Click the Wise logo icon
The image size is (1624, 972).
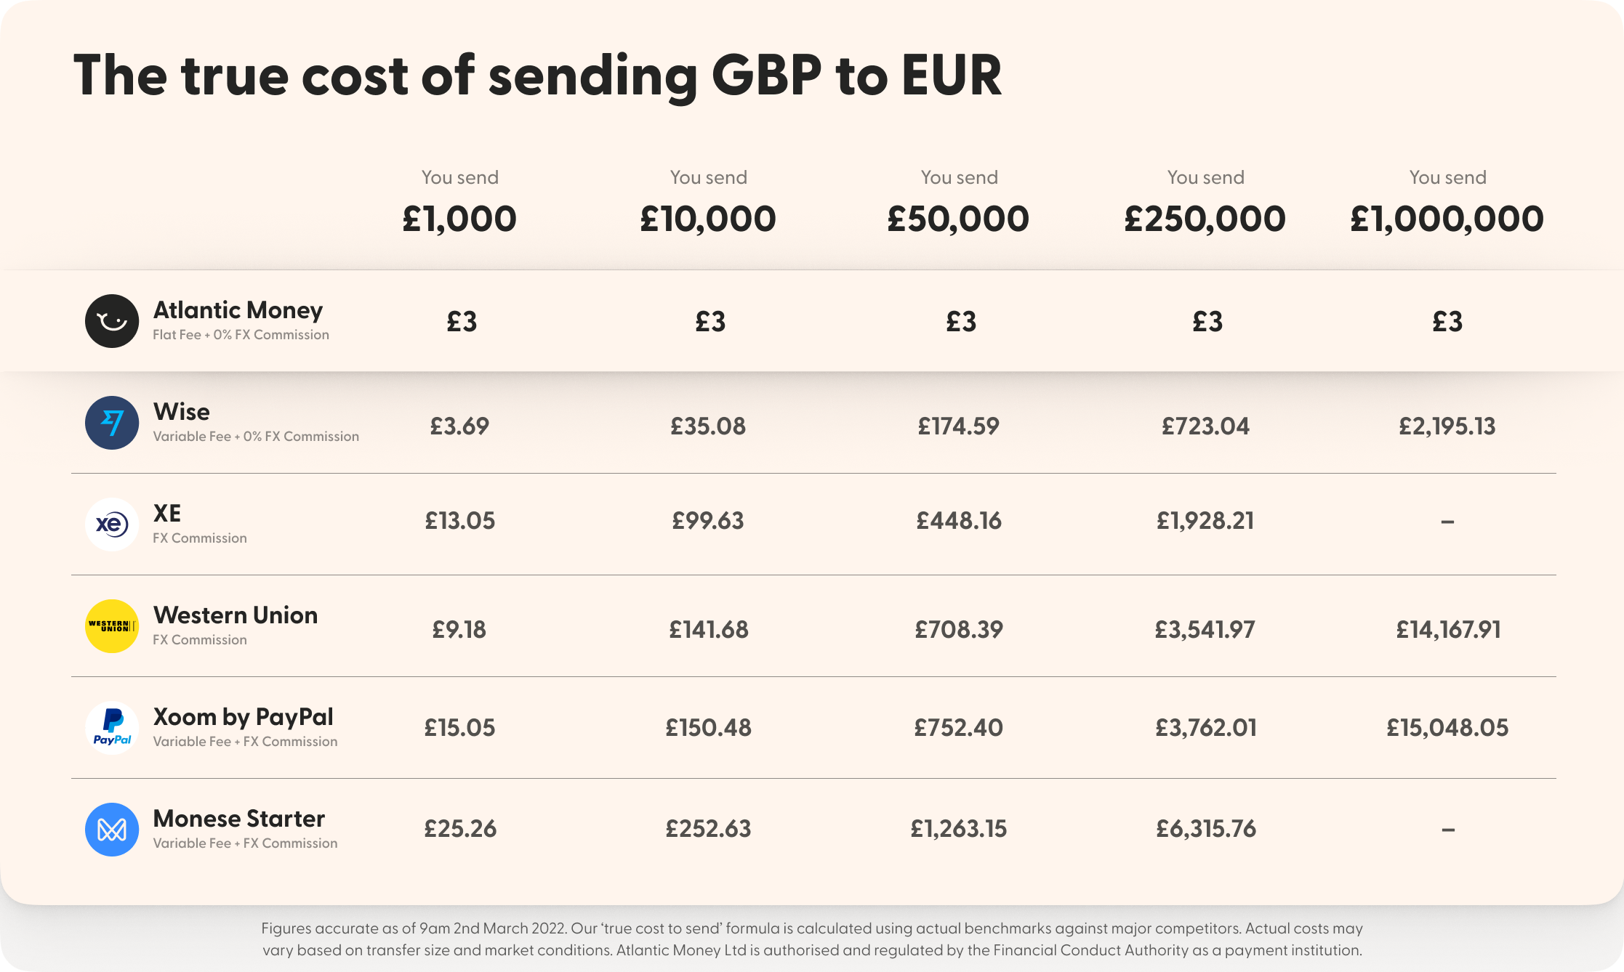point(112,423)
